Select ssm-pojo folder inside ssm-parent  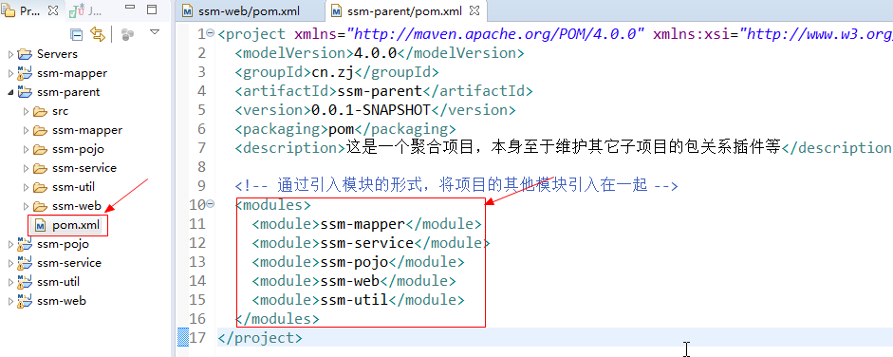[78, 149]
